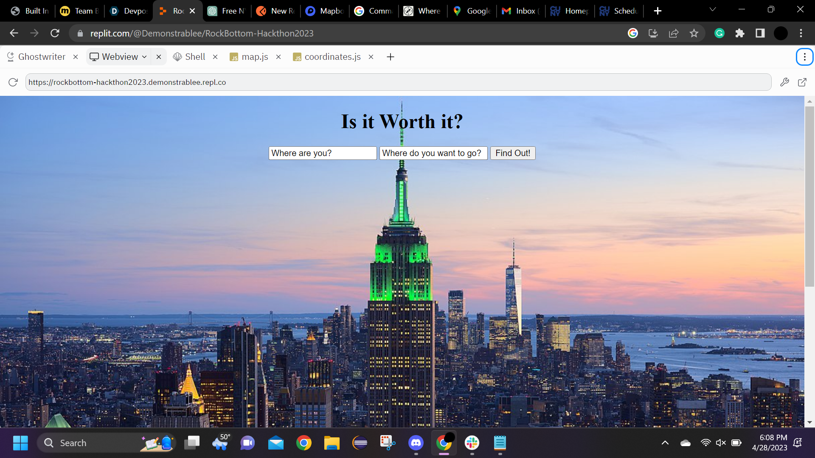Open the webview devtools wrench icon
The image size is (815, 458).
(x=784, y=82)
